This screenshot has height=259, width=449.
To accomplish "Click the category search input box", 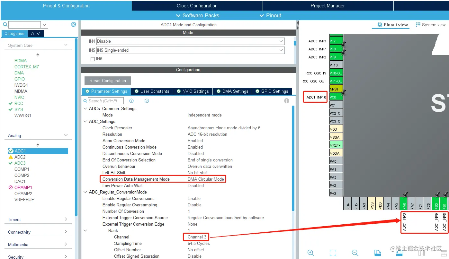I will click(x=25, y=25).
